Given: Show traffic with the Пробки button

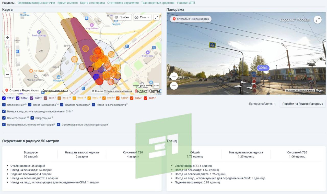Looking at the screenshot, I should pos(122,17).
